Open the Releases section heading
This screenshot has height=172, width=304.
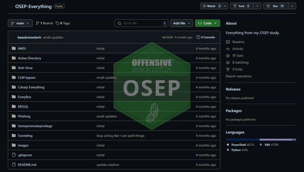pos(233,89)
